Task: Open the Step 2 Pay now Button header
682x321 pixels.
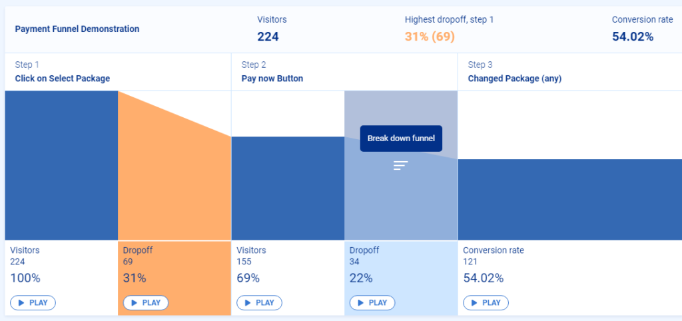Action: pyautogui.click(x=344, y=72)
